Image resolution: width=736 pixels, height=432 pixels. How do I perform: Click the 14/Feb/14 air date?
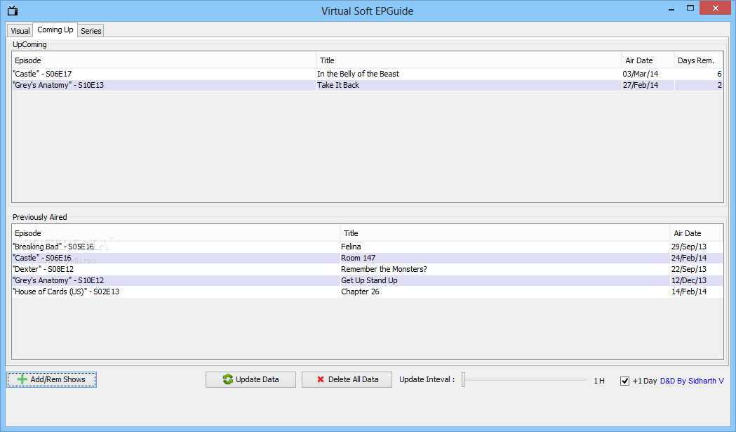[688, 292]
